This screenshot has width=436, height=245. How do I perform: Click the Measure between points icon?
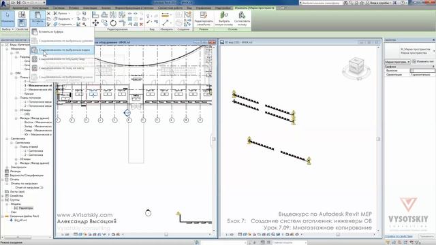(x=165, y=22)
